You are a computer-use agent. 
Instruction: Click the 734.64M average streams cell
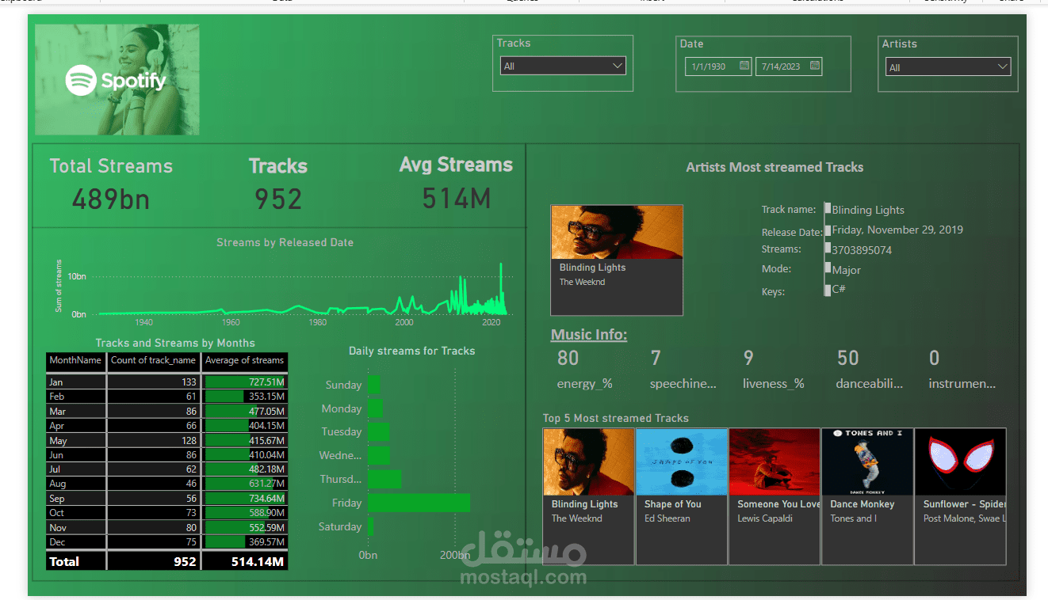pyautogui.click(x=245, y=498)
